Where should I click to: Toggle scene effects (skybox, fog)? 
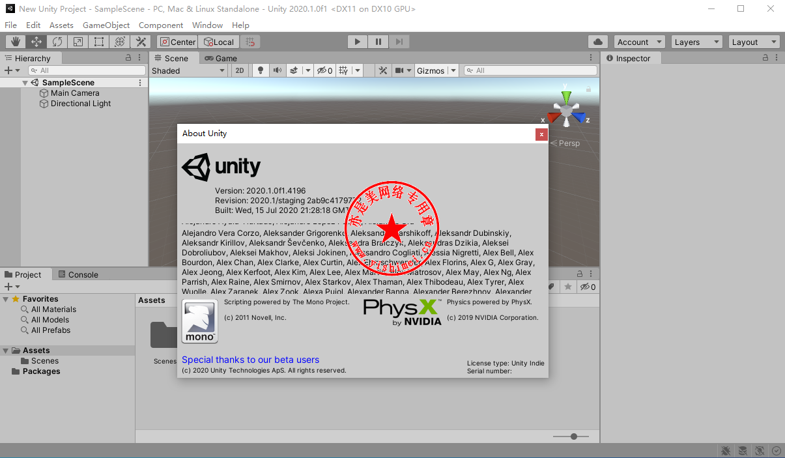294,70
